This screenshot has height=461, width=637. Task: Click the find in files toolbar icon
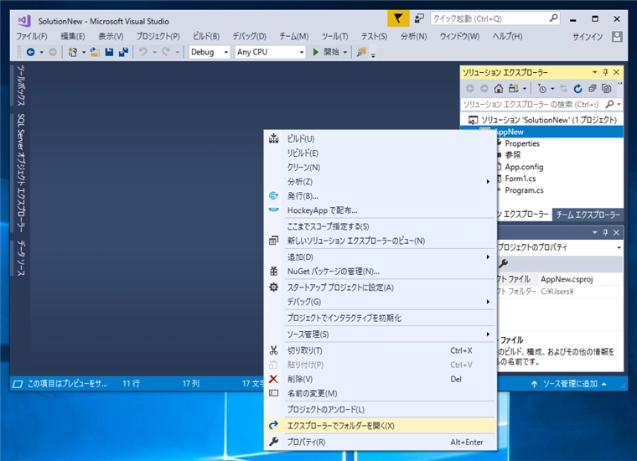pos(361,52)
